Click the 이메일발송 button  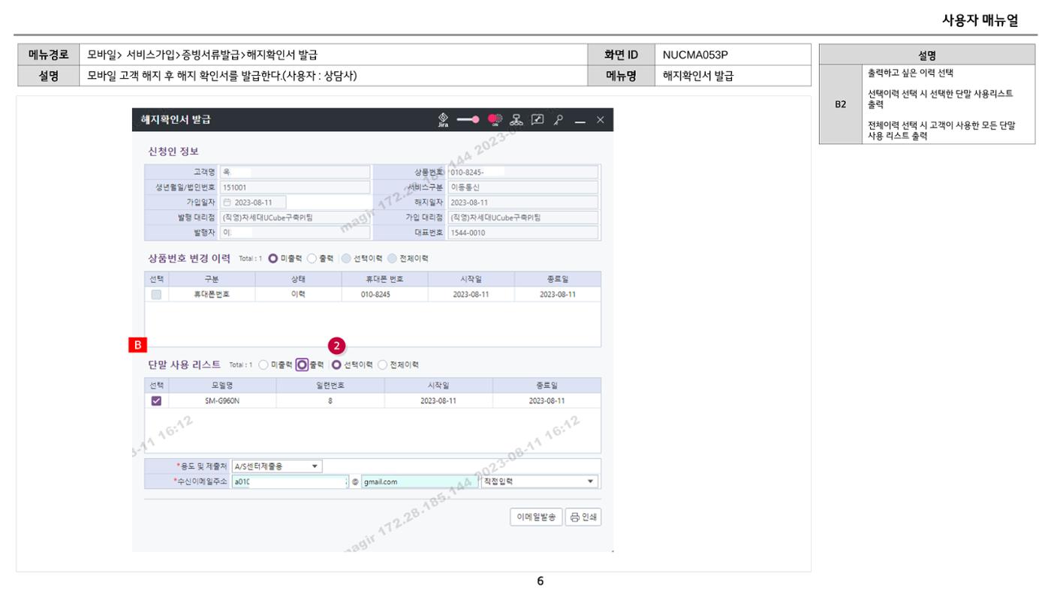(x=535, y=517)
